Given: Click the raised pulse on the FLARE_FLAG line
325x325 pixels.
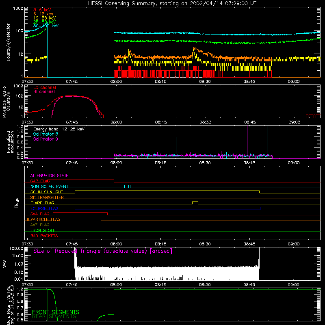Looking at the screenshot, I should [195, 203].
